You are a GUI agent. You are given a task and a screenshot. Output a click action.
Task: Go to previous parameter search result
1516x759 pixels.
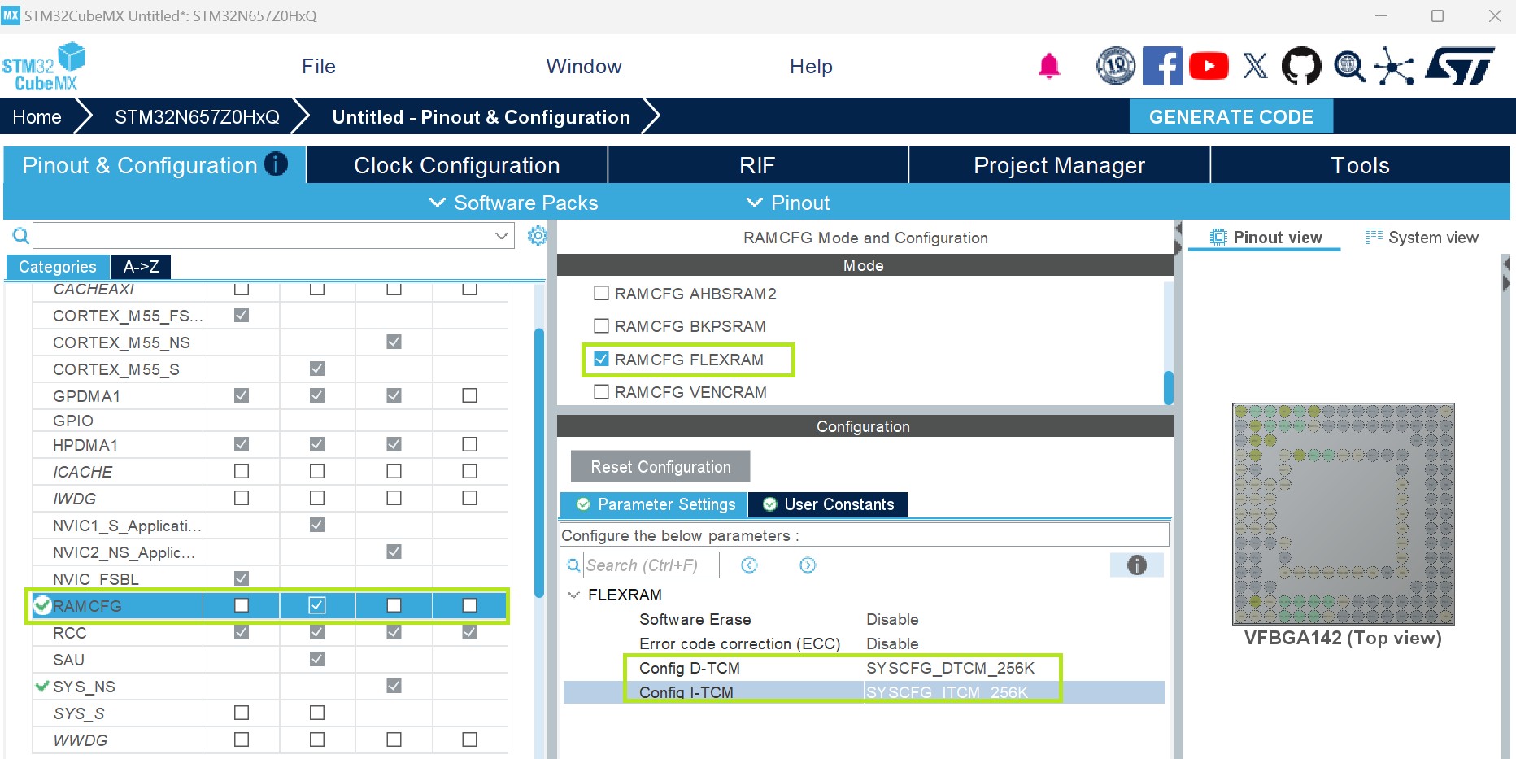pos(749,565)
